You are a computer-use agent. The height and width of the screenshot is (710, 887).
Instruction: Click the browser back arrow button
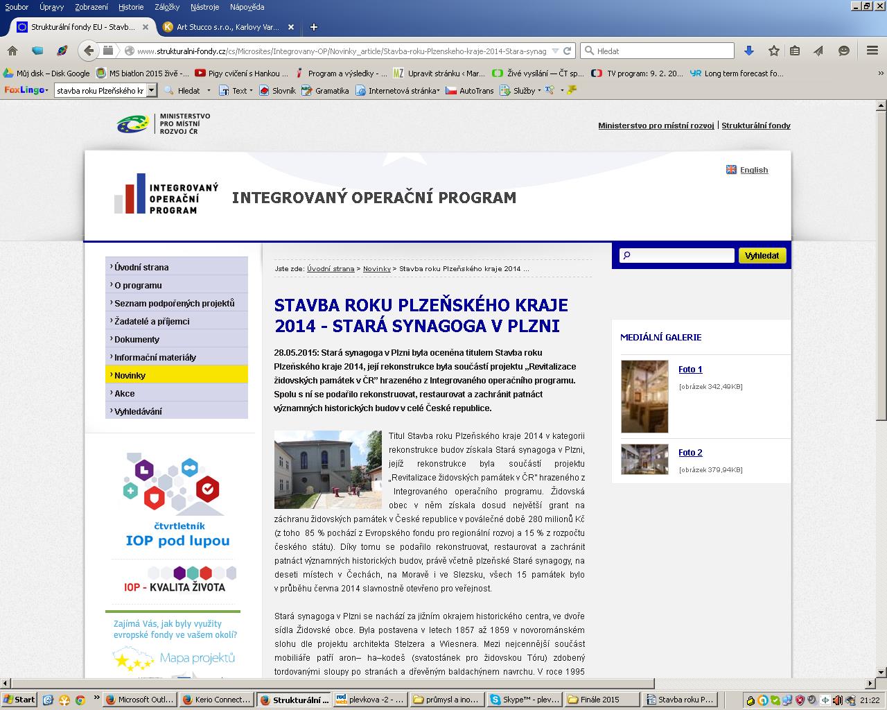87,51
